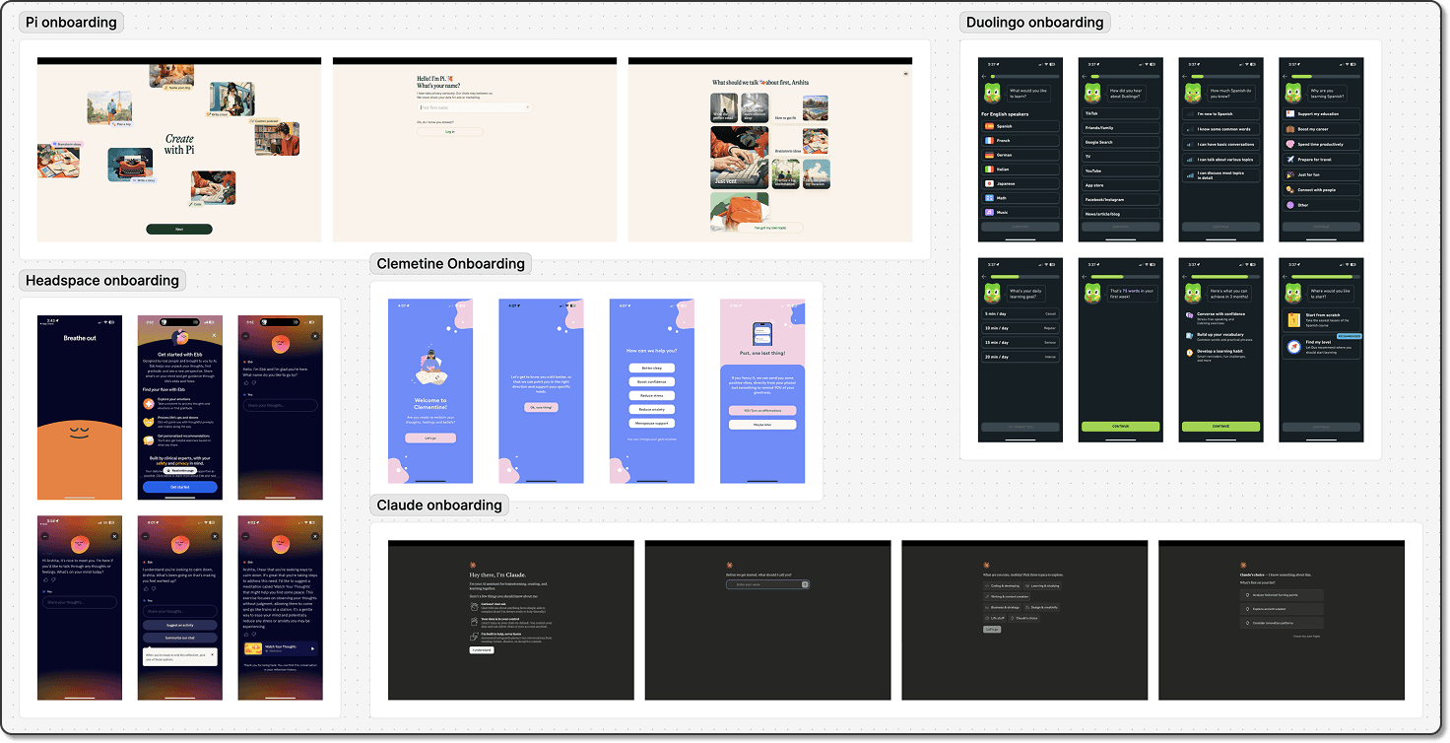Choose the 'Just for fun' option
This screenshot has height=743, width=1450.
tap(1321, 174)
